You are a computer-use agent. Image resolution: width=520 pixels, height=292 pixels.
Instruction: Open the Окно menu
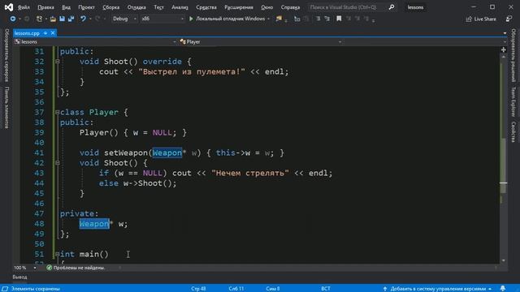(x=267, y=7)
